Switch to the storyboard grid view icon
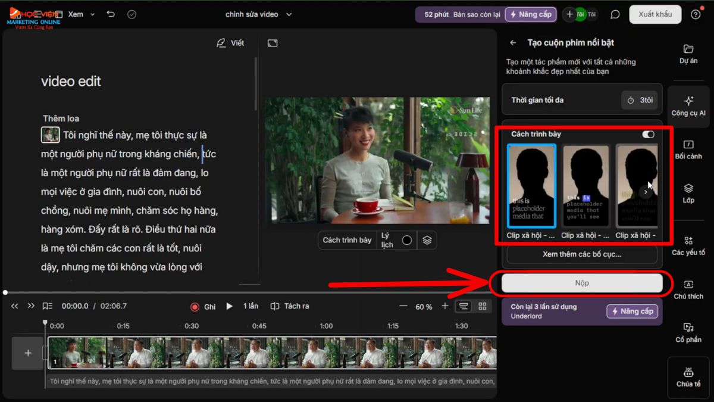Image resolution: width=714 pixels, height=402 pixels. pyautogui.click(x=483, y=306)
